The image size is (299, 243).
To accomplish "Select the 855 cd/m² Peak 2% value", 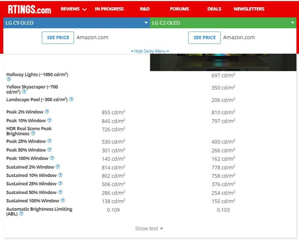I will (114, 112).
